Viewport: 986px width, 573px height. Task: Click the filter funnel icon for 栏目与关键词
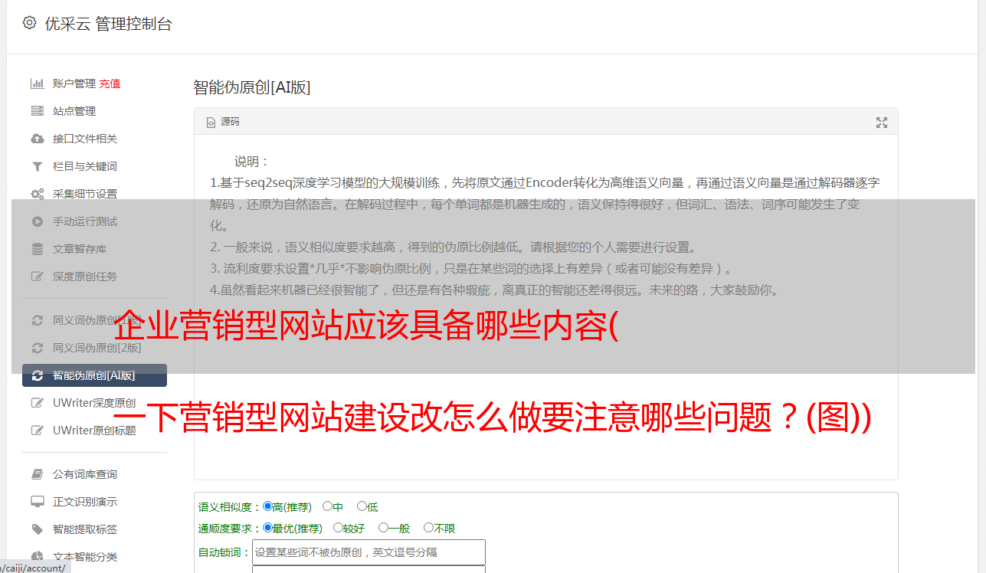(37, 166)
